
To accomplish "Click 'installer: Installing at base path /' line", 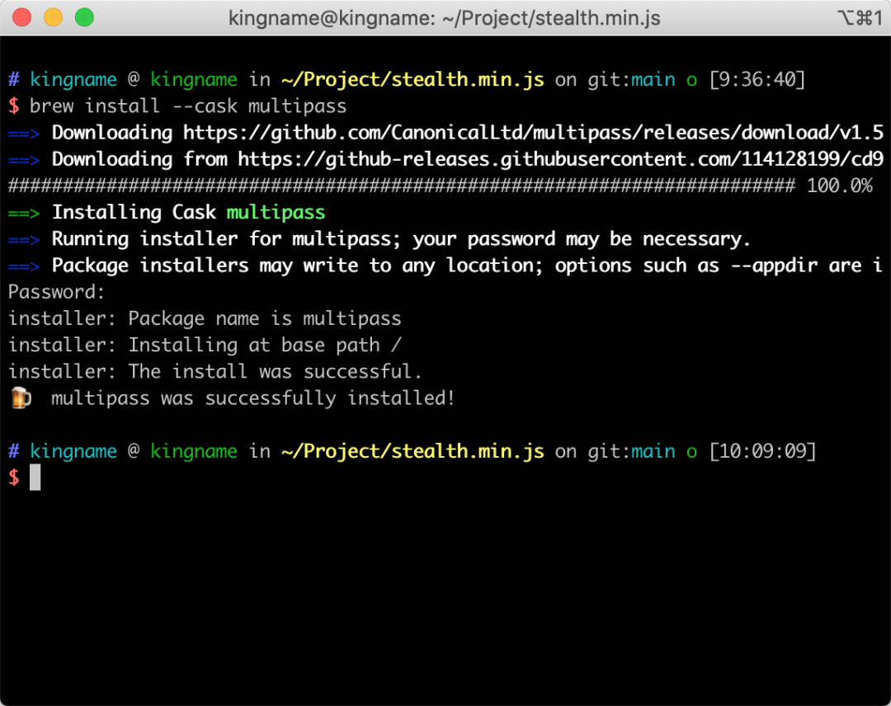I will point(205,346).
